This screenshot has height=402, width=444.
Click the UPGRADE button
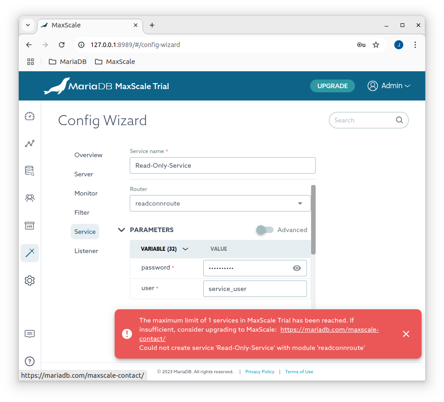(333, 86)
